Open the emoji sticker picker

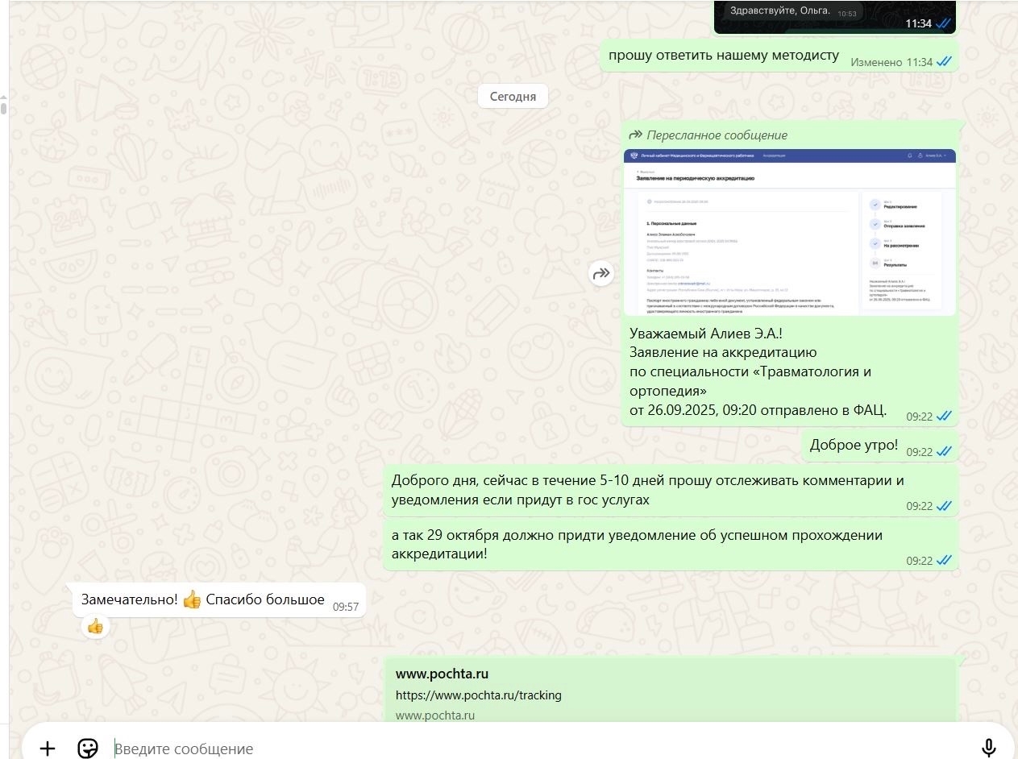pyautogui.click(x=87, y=749)
